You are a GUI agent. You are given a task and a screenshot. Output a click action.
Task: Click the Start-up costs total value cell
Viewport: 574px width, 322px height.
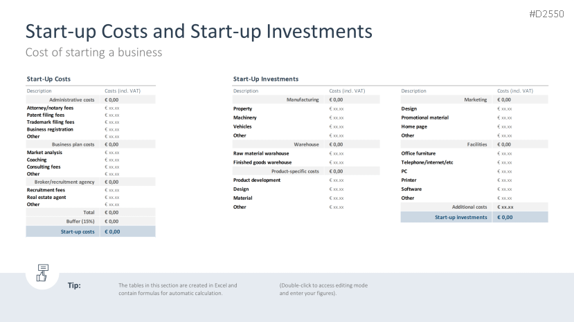pyautogui.click(x=112, y=231)
